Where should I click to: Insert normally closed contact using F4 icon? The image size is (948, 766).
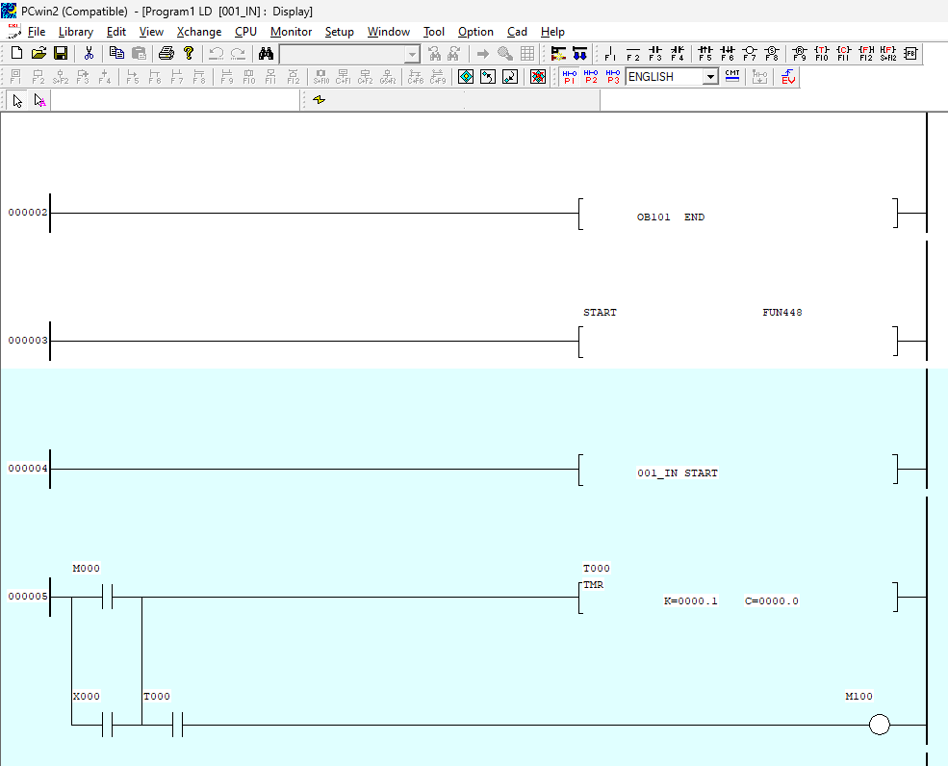point(678,53)
